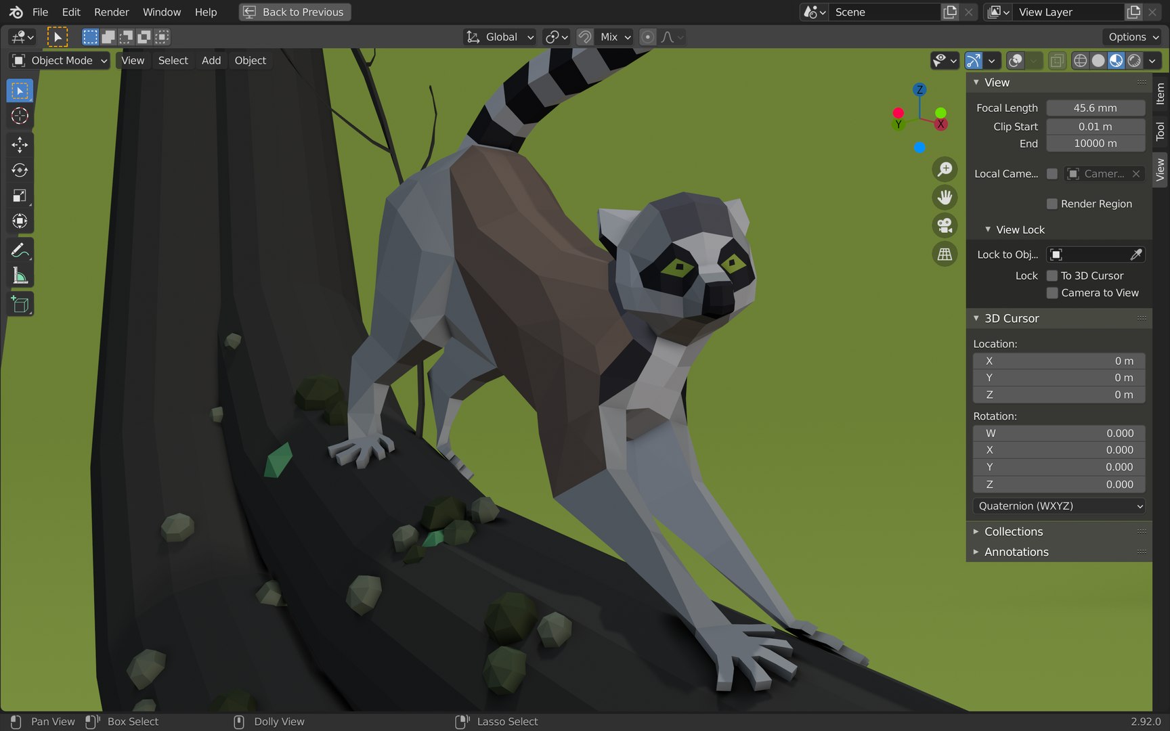Open the viewport Add menu
Screen dimensions: 1170x731
pos(211,61)
